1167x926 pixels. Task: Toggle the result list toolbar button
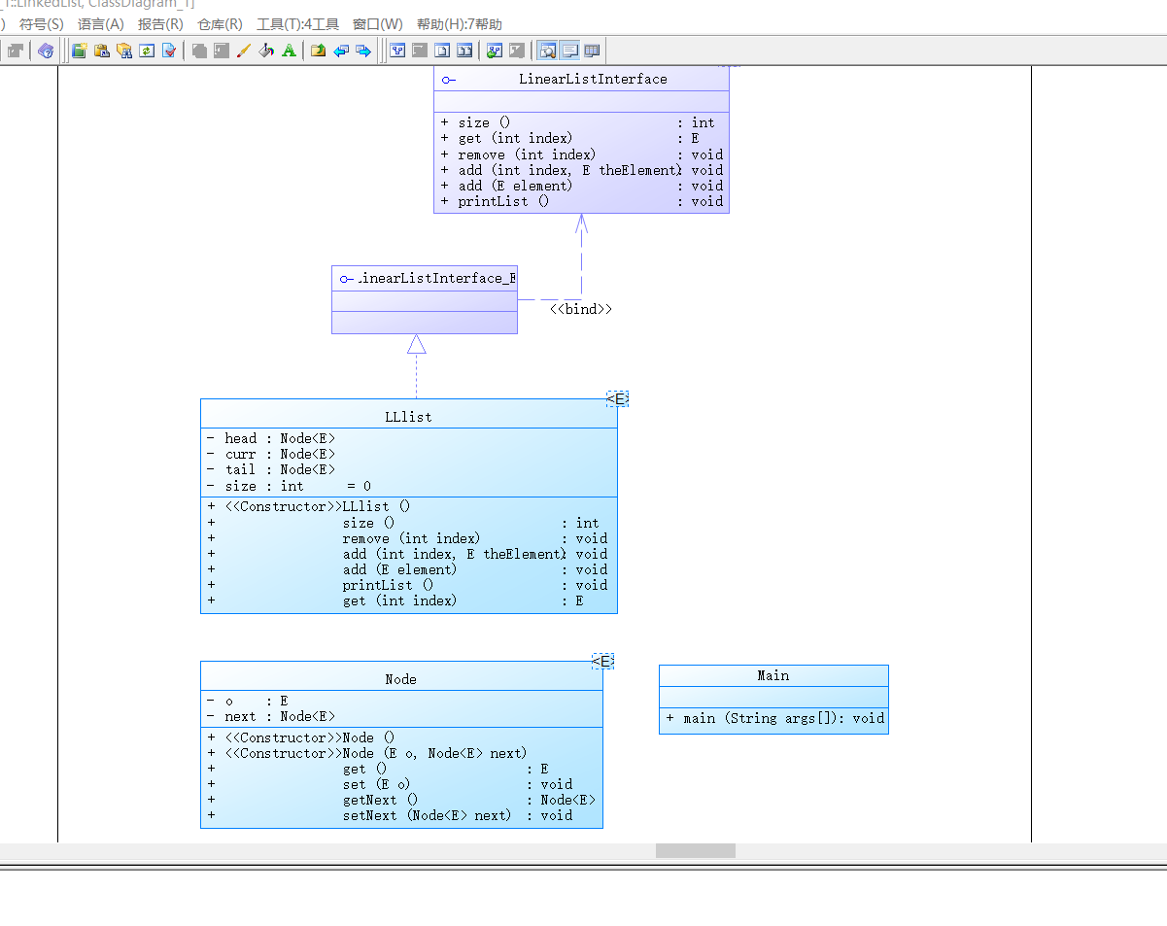pos(592,51)
